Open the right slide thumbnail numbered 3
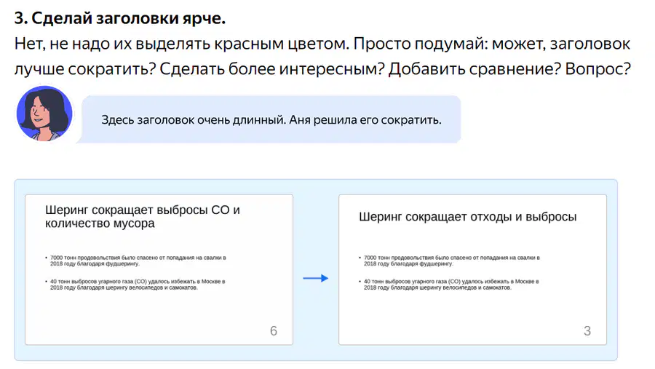Image resolution: width=655 pixels, height=369 pixels. (472, 269)
